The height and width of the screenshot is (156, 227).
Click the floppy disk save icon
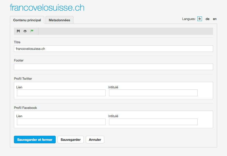click(x=18, y=31)
